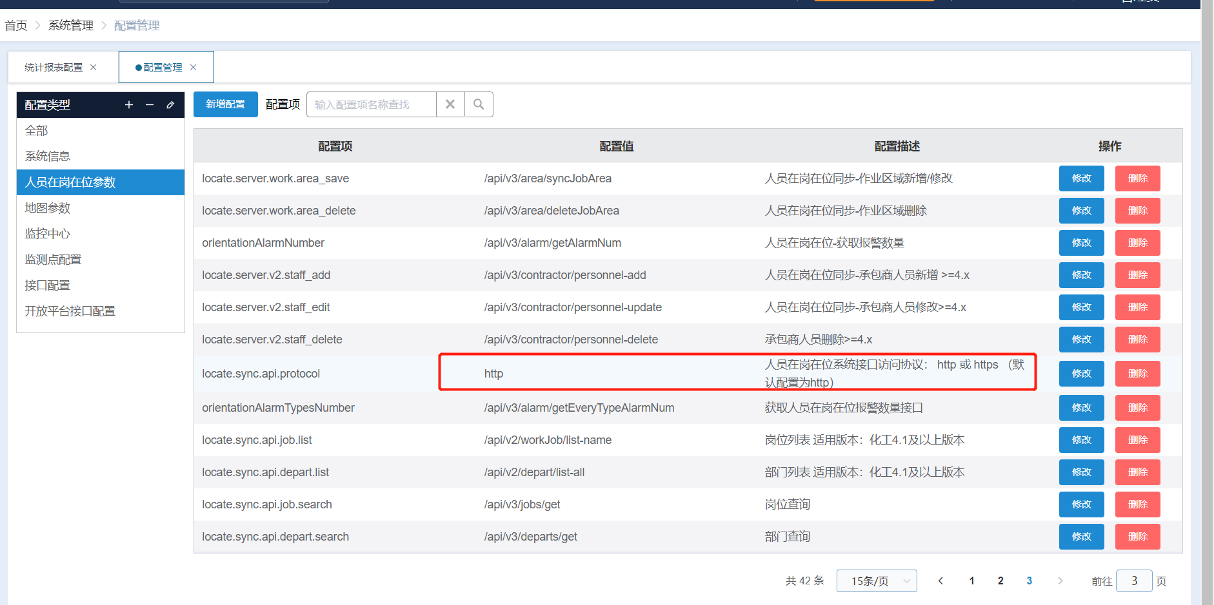Click the pencil edit icon in 配置类型 header
Viewport: 1214px width, 605px height.
coord(170,105)
